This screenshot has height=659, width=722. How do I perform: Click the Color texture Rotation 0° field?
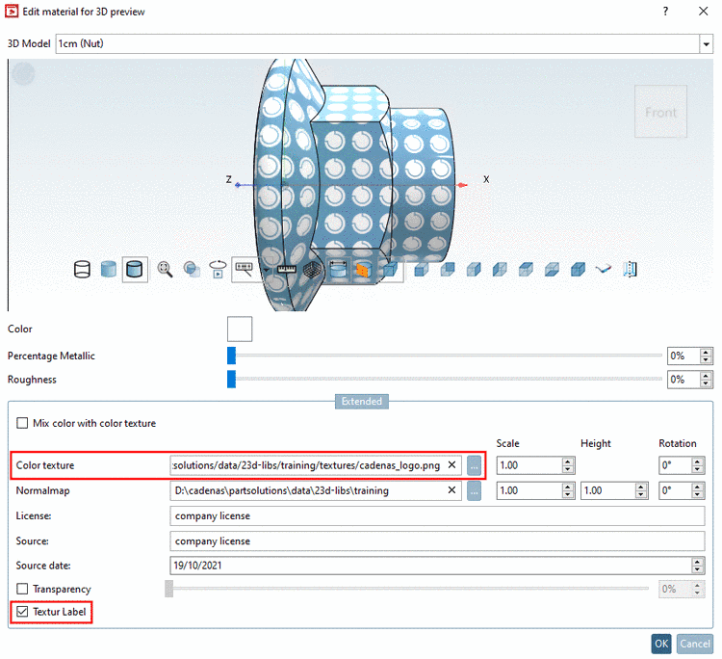click(x=676, y=465)
